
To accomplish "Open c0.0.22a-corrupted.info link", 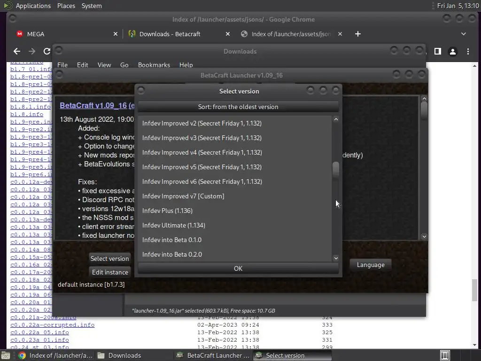I will tap(53, 325).
